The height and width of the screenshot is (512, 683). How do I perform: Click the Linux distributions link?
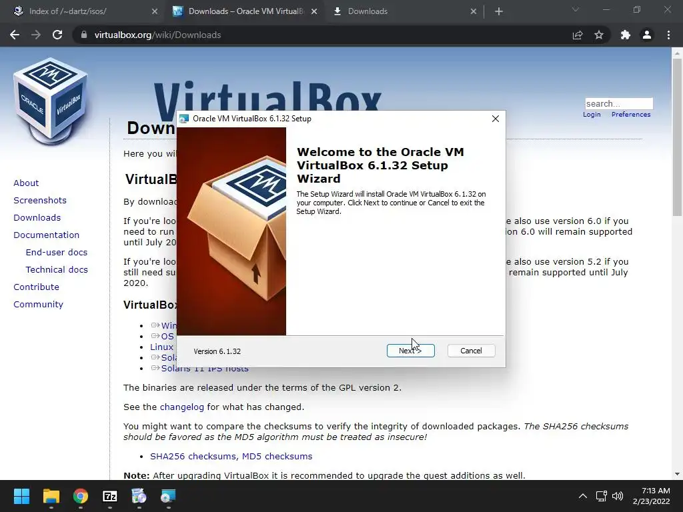(162, 347)
